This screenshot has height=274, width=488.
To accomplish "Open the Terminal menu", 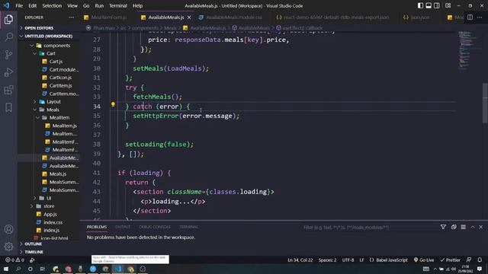I will click(118, 5).
